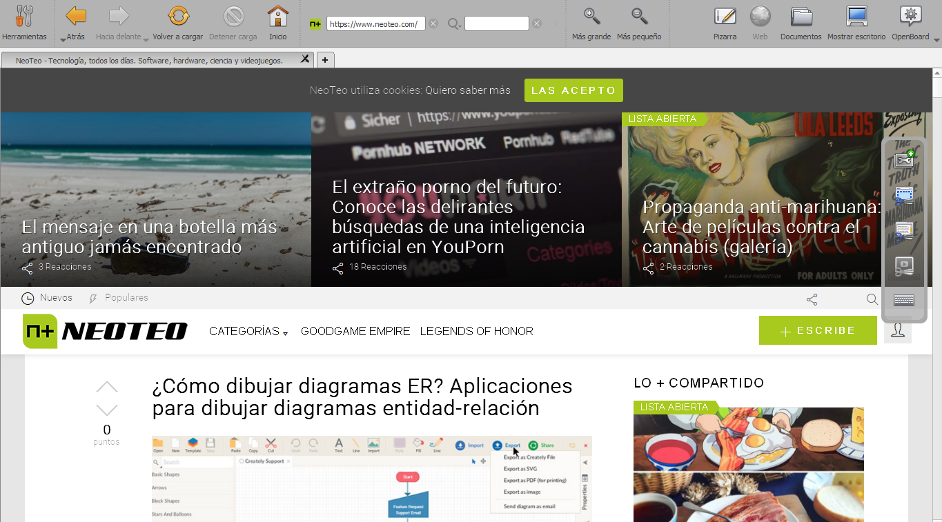Open the Atrás history dropdown arrow
Image resolution: width=942 pixels, height=522 pixels.
point(63,39)
